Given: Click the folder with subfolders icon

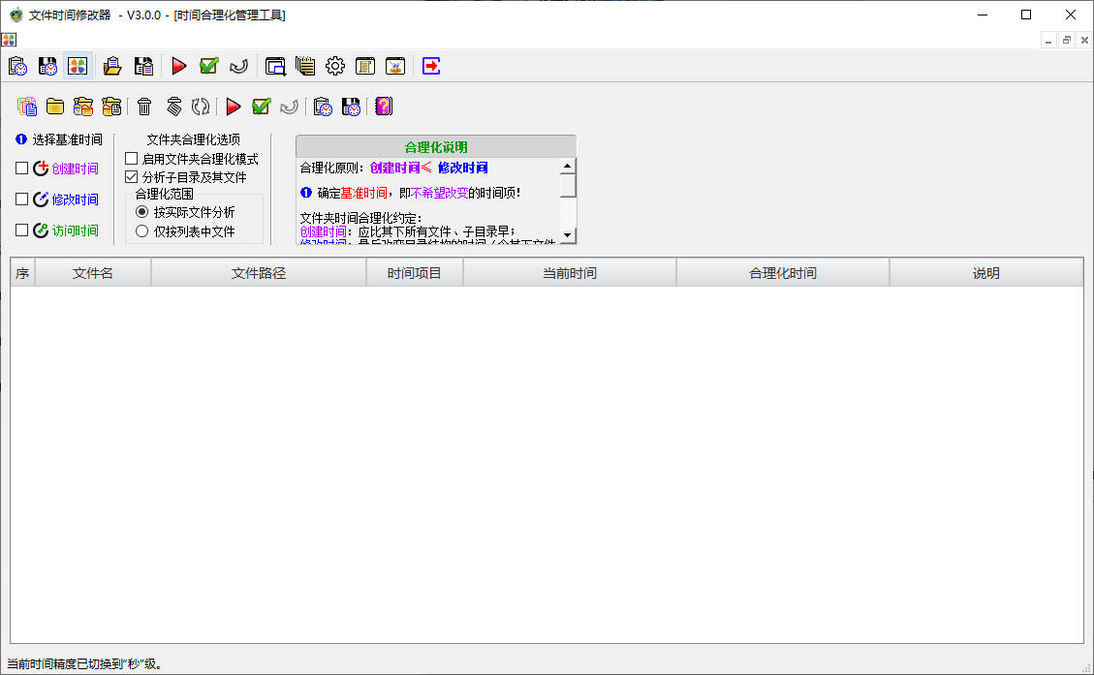Looking at the screenshot, I should (83, 106).
